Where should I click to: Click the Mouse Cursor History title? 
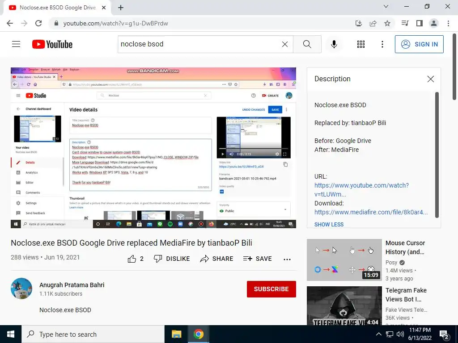tap(405, 247)
